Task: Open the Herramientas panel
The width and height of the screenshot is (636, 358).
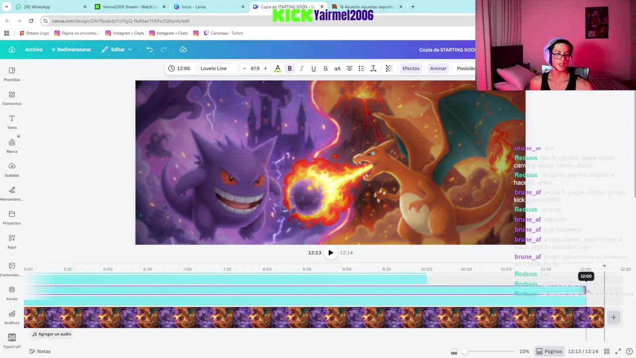Action: [x=12, y=193]
